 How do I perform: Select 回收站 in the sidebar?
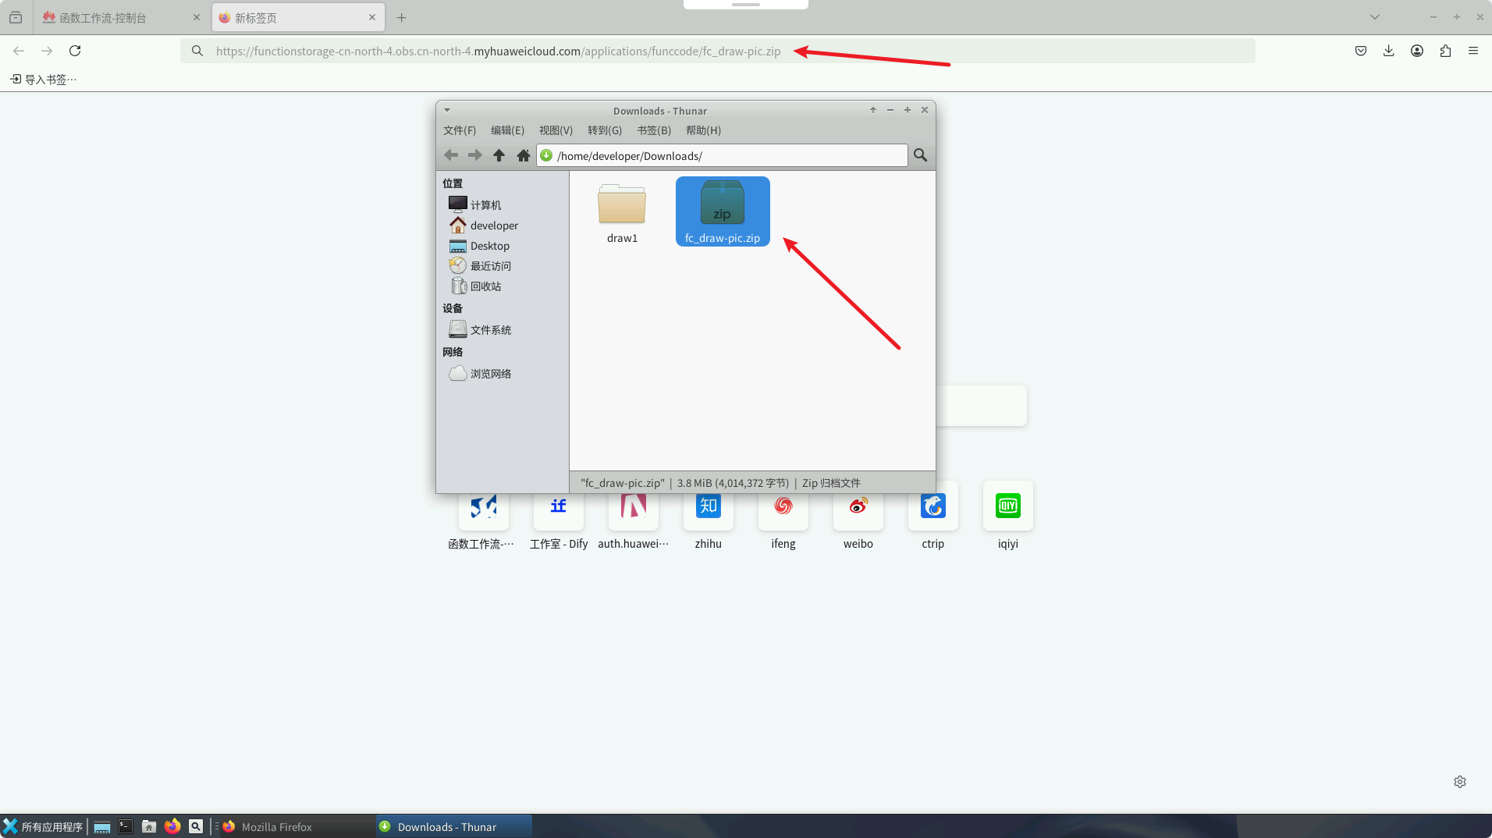(485, 286)
